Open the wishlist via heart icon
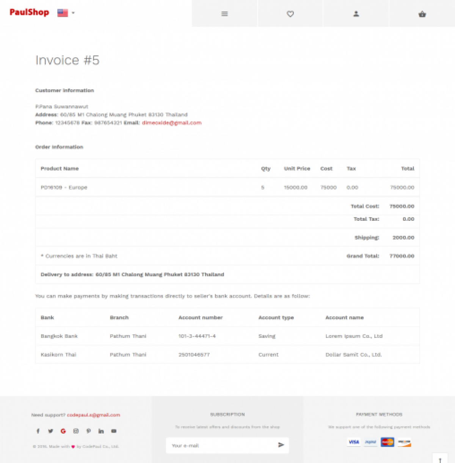 [290, 14]
